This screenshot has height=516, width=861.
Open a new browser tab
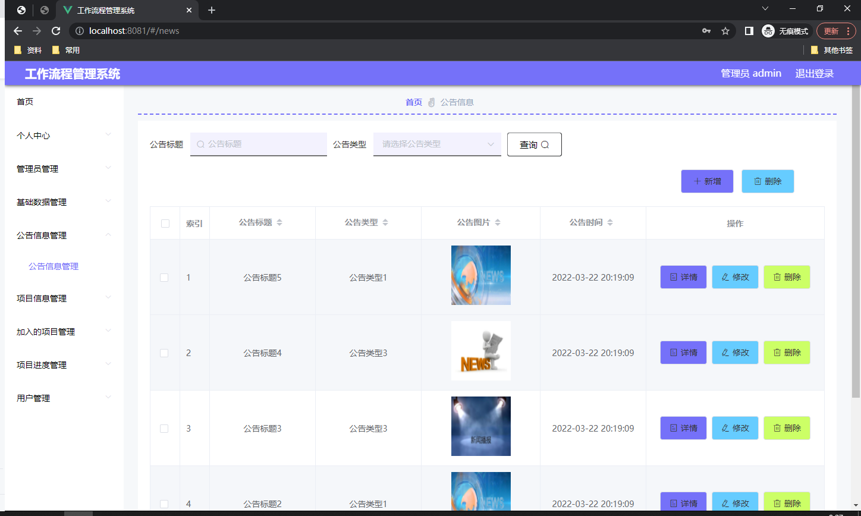coord(212,10)
